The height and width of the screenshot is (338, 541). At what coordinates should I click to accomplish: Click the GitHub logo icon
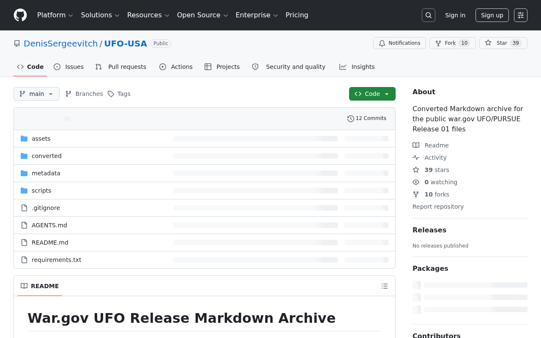click(x=20, y=15)
